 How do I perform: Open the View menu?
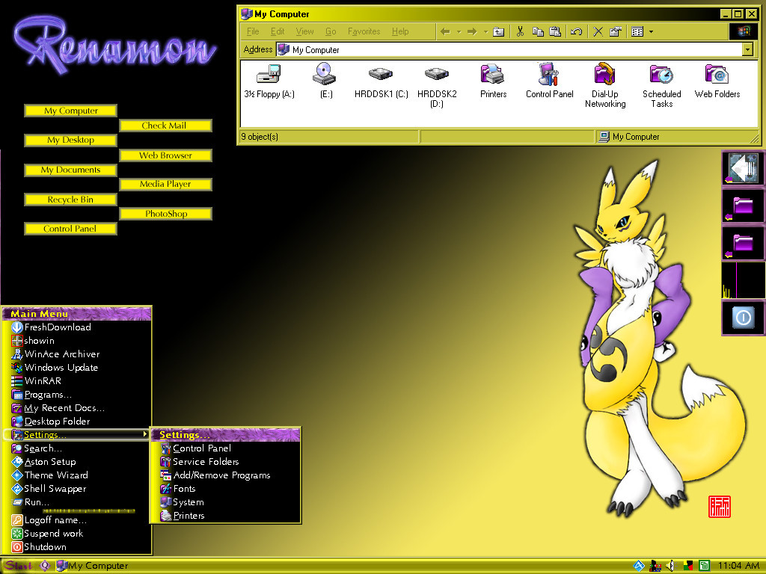pyautogui.click(x=305, y=31)
